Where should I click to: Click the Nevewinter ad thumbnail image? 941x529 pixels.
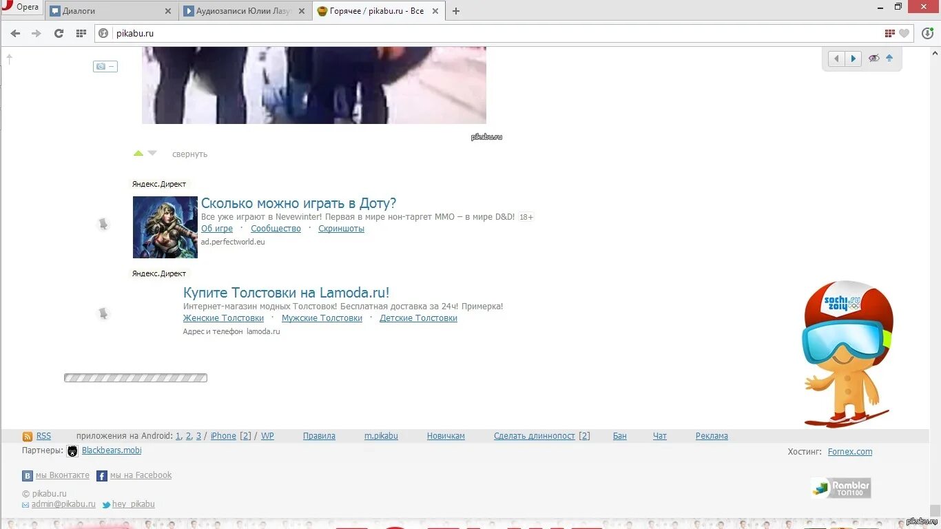click(x=165, y=227)
